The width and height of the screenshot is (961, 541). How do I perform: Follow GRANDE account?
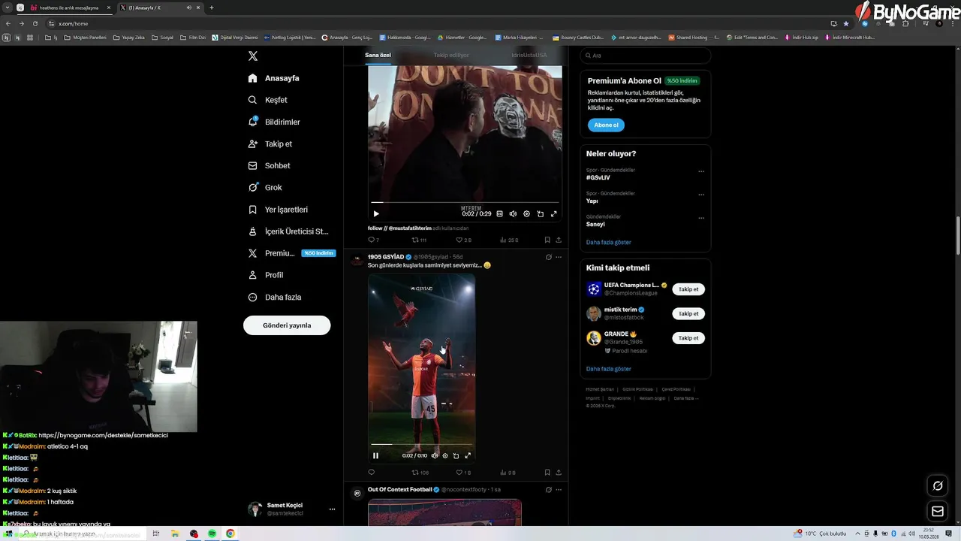pos(688,338)
